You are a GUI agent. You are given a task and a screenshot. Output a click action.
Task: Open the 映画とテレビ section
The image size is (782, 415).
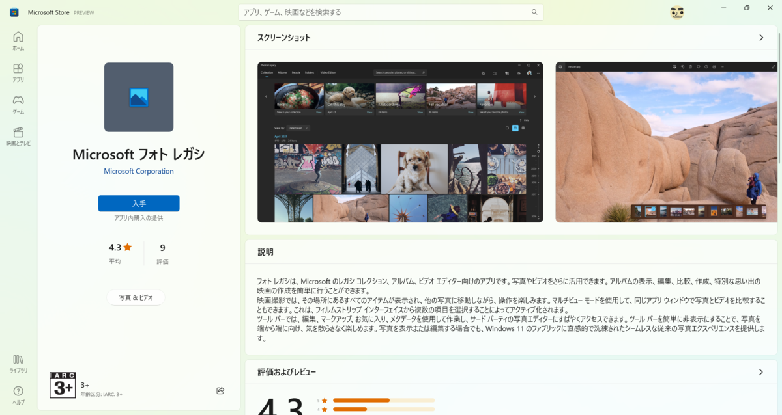pyautogui.click(x=18, y=137)
